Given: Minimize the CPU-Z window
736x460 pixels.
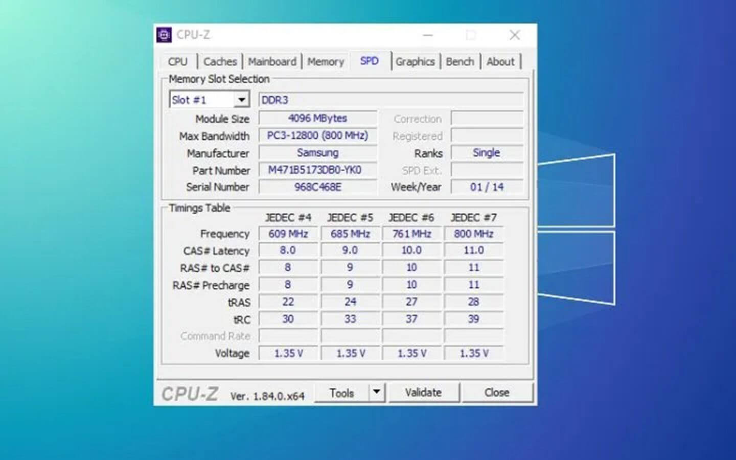Looking at the screenshot, I should 428,35.
